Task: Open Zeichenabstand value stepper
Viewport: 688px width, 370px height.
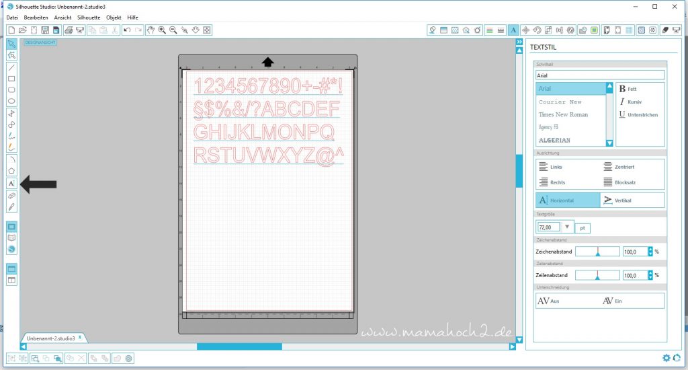Action: coord(650,252)
